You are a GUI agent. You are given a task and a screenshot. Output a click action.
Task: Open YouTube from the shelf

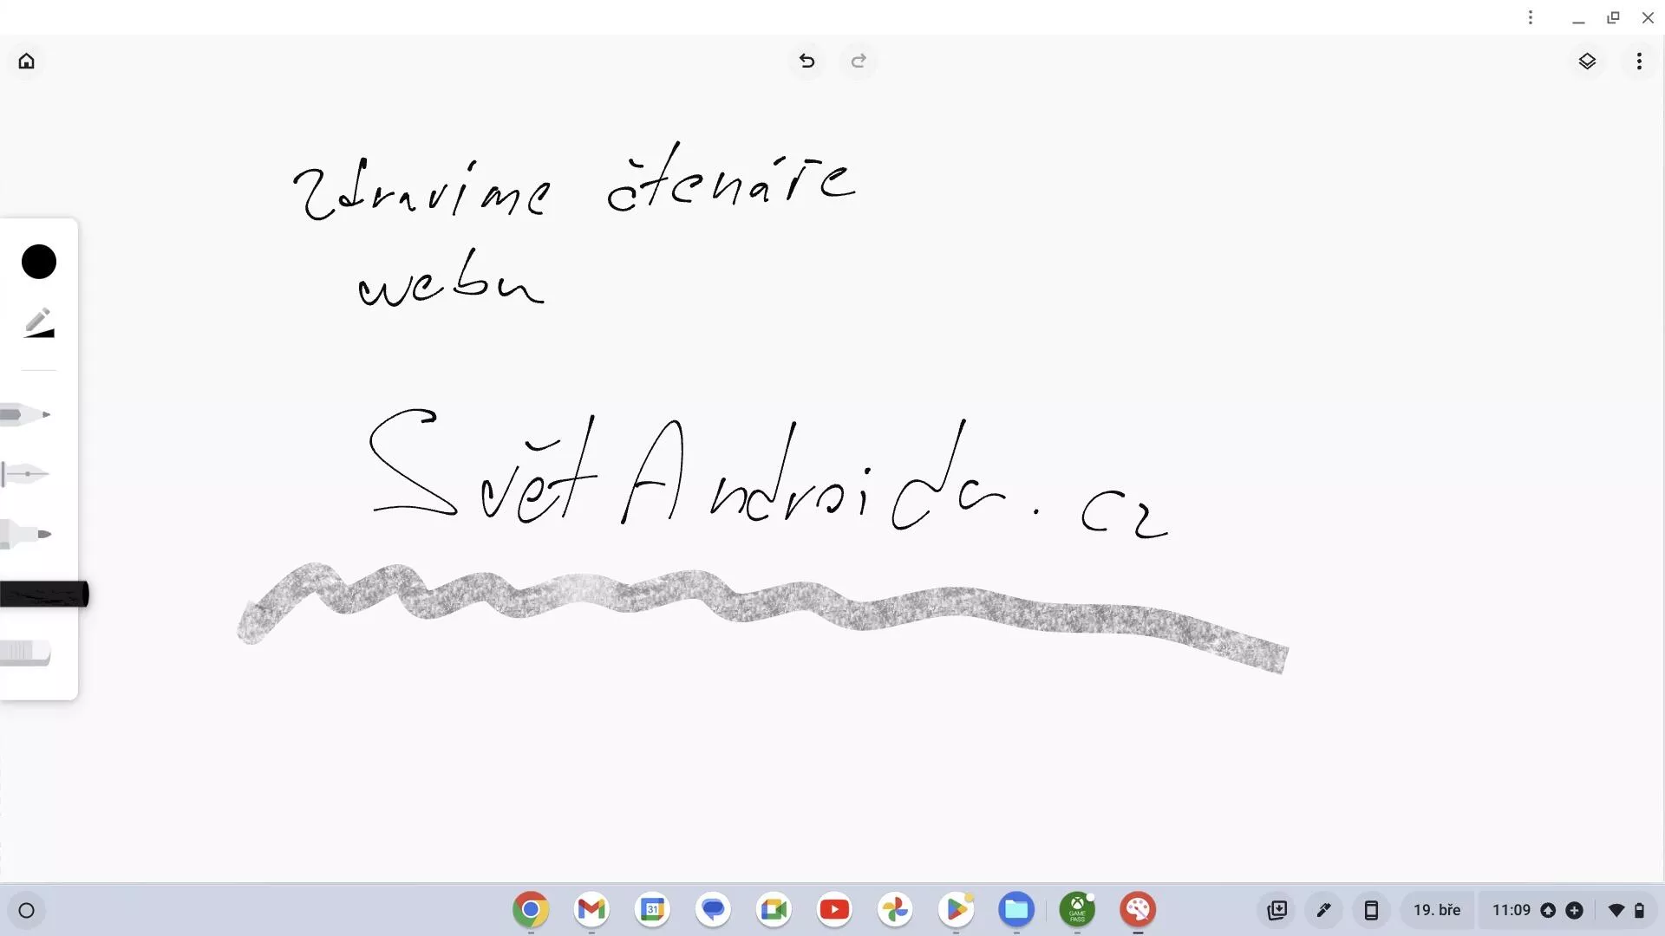(x=834, y=910)
